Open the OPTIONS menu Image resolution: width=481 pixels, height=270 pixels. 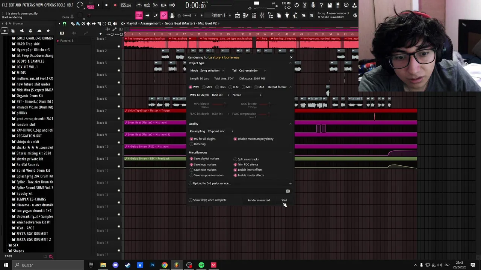[x=50, y=5]
